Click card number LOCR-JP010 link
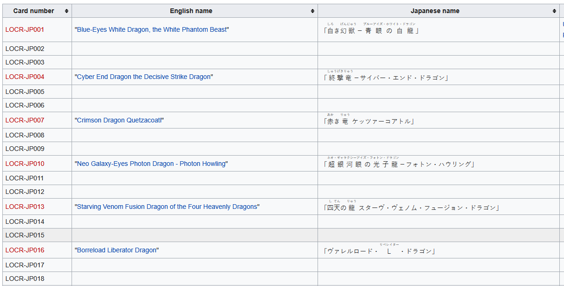Image resolution: width=564 pixels, height=286 pixels. [x=25, y=164]
